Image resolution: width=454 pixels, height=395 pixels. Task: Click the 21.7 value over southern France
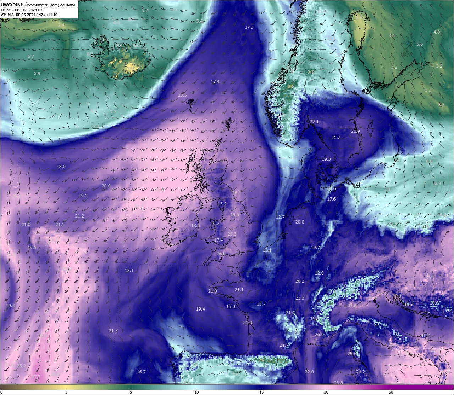point(284,345)
